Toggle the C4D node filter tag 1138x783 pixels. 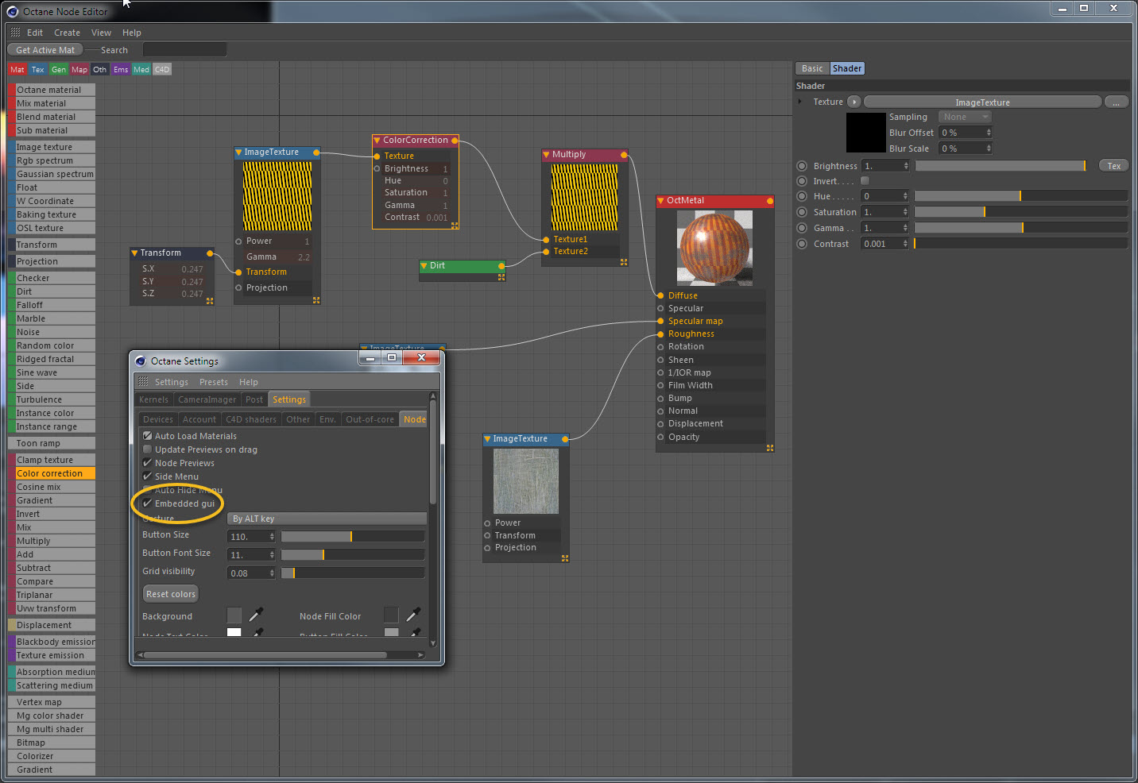point(162,70)
